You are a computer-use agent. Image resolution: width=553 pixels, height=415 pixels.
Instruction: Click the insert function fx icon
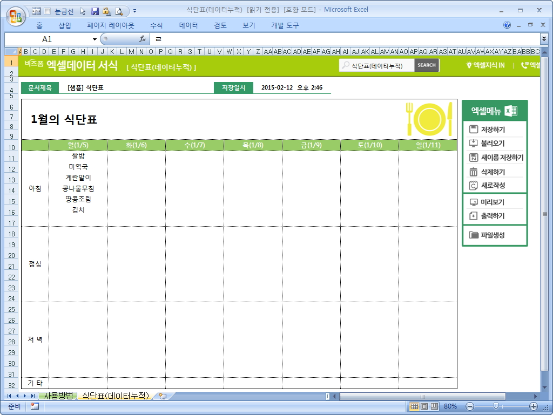click(x=143, y=39)
